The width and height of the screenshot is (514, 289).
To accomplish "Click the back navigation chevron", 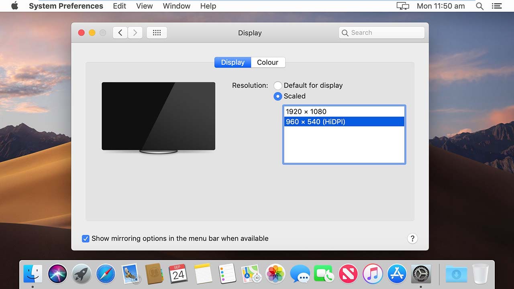I will (x=120, y=33).
